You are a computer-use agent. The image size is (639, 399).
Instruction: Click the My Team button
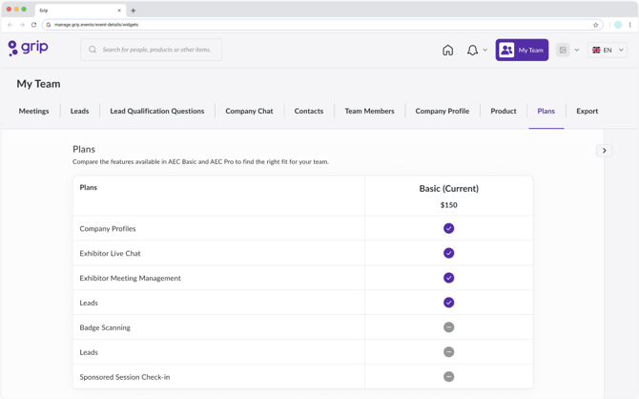pyautogui.click(x=522, y=50)
